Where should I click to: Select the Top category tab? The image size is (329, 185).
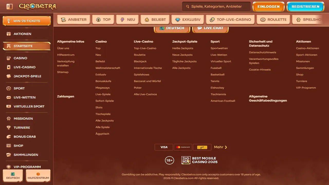click(x=103, y=20)
